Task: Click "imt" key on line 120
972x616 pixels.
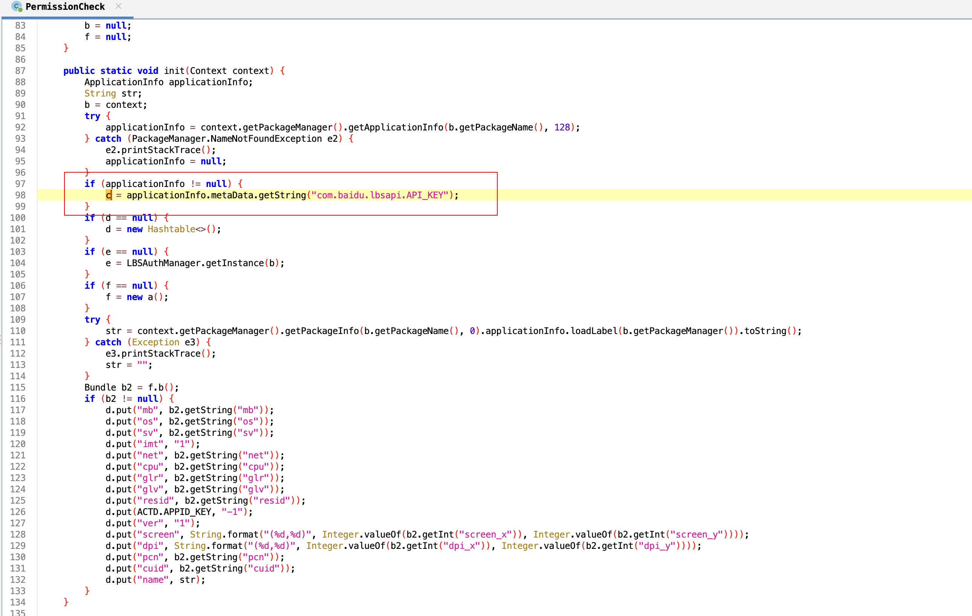Action: click(x=150, y=444)
